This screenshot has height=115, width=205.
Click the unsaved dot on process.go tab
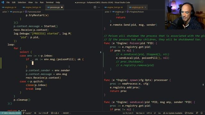62,7
